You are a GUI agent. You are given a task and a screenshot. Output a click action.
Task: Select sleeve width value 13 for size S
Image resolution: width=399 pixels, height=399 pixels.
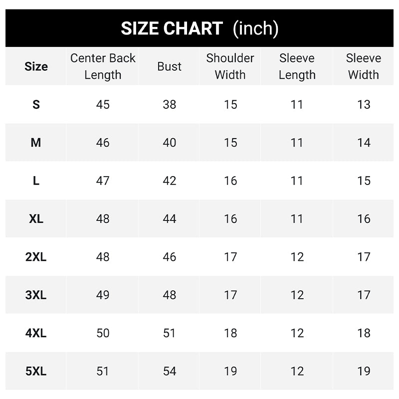[x=364, y=105]
